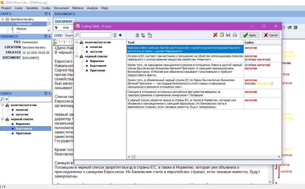This screenshot has width=305, height=189.
Task: Open the Codes menu
Action: click(46, 8)
